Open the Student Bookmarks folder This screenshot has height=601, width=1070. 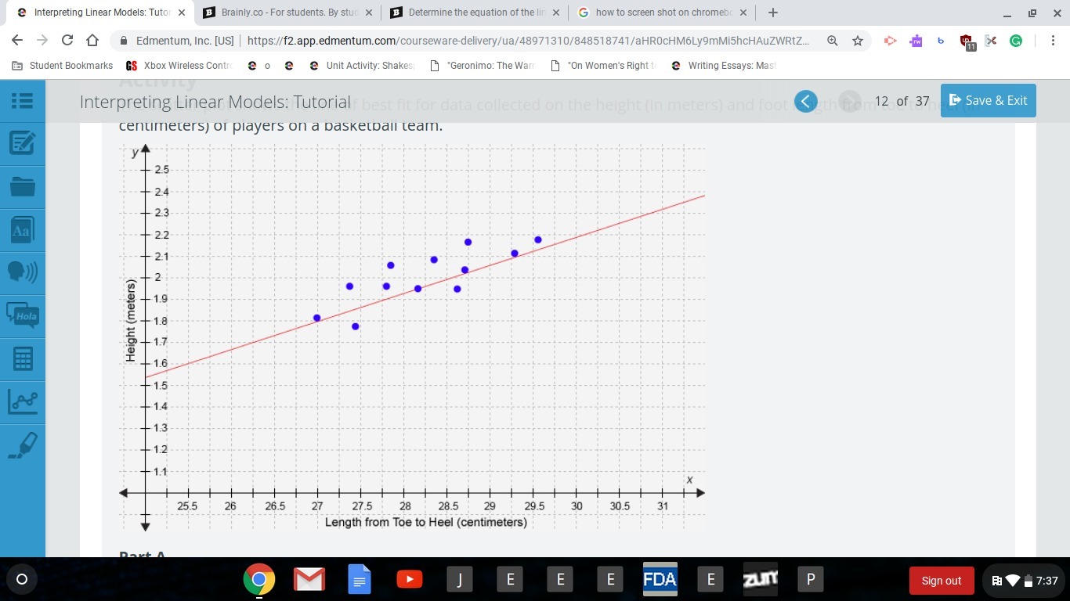[x=63, y=66]
